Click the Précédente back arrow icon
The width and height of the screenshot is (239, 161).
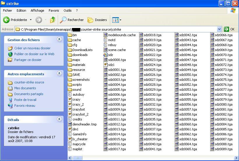coord(6,20)
